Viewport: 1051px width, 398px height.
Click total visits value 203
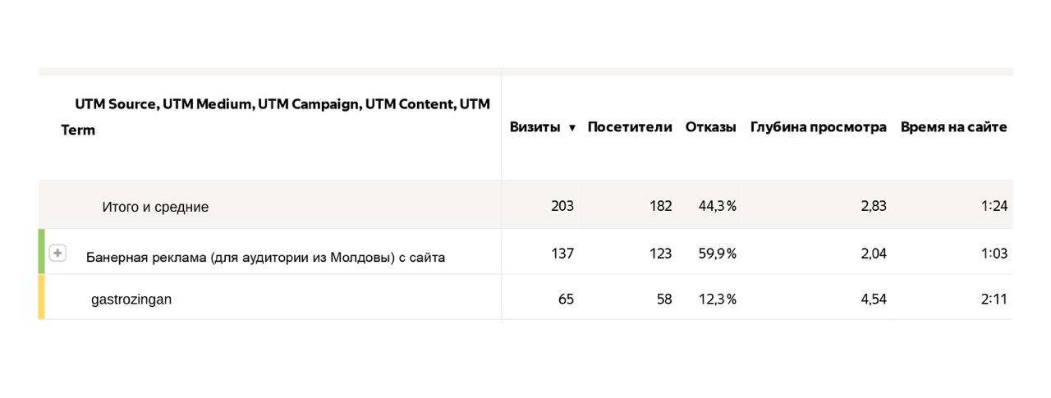(562, 206)
